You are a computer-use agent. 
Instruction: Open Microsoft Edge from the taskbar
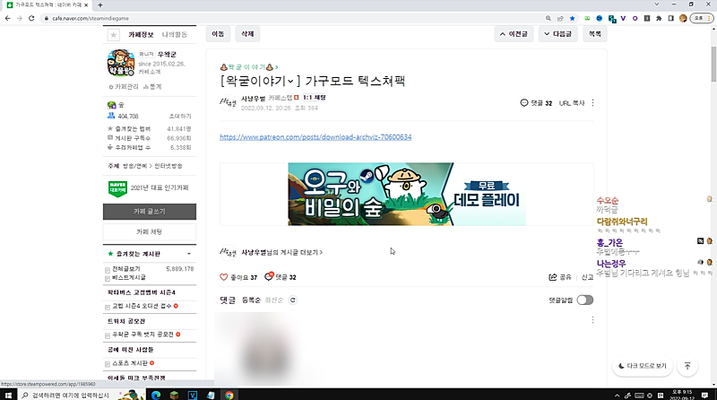click(156, 395)
